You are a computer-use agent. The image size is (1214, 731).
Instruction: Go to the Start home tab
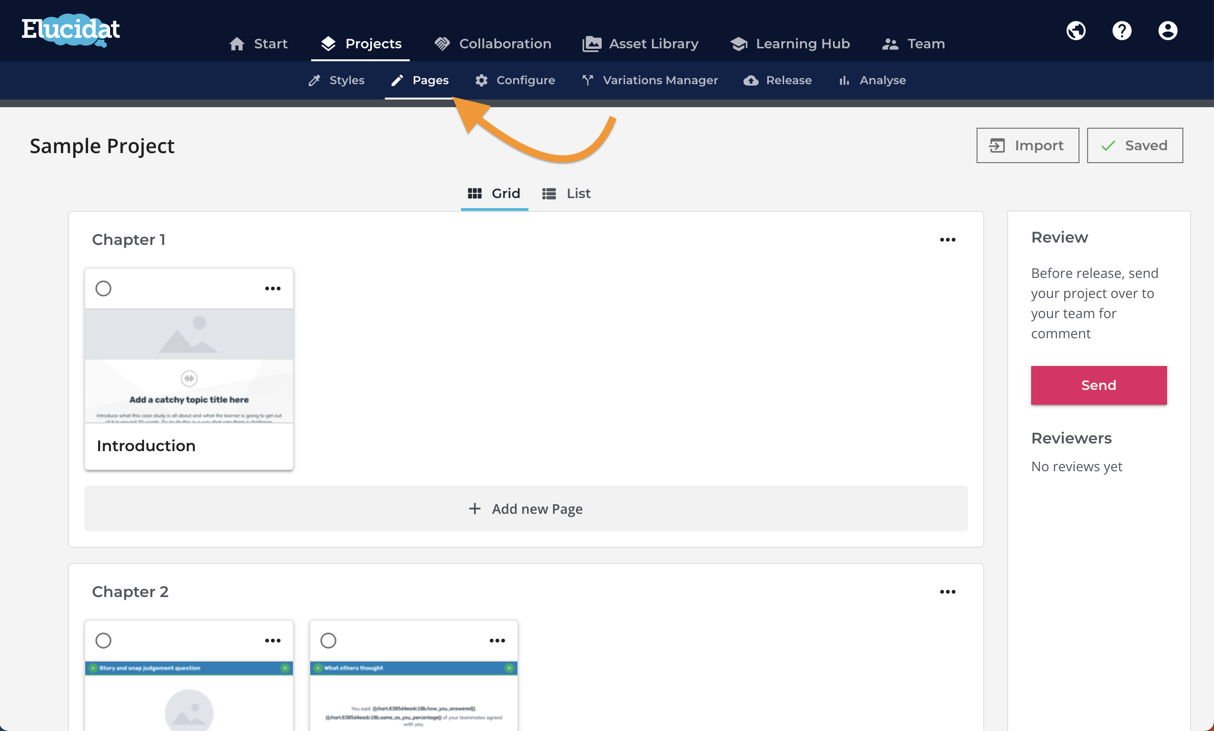(x=258, y=44)
